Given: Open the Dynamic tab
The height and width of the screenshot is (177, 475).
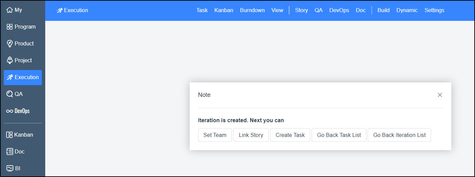Looking at the screenshot, I should [407, 10].
